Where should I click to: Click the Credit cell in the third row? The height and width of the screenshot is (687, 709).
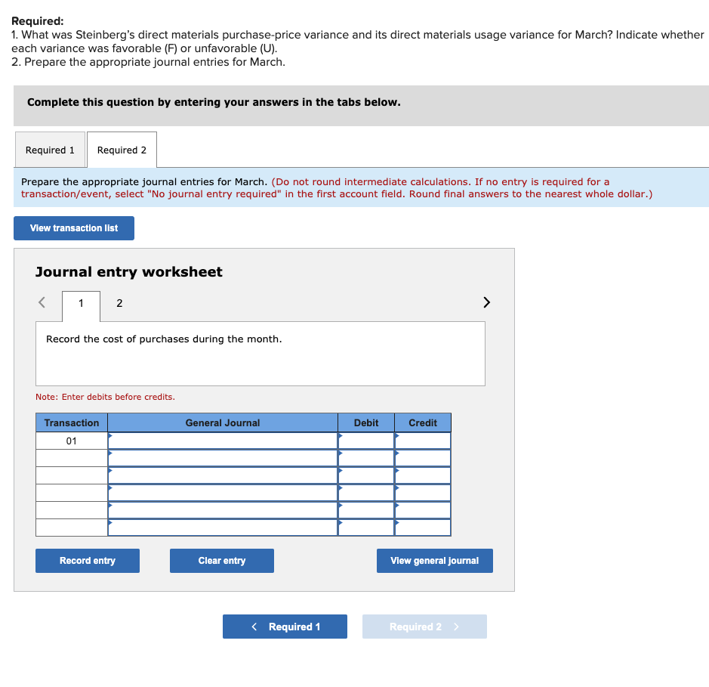[423, 475]
